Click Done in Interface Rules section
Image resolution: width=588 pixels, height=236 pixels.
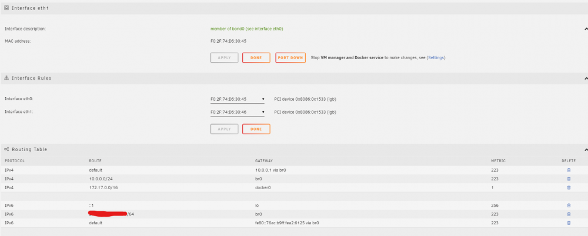(x=256, y=129)
